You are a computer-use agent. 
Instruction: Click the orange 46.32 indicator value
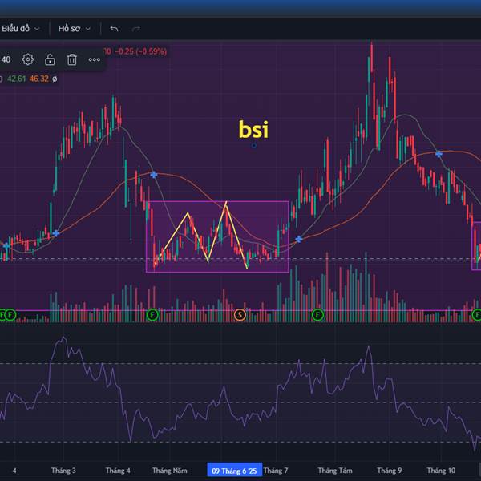point(39,79)
